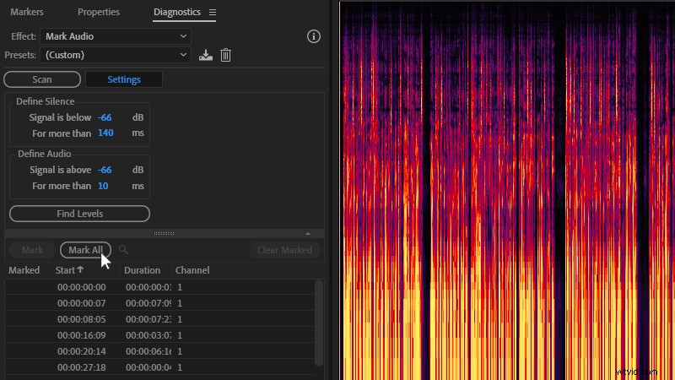The height and width of the screenshot is (380, 675).
Task: Click the Marked column header
Action: pyautogui.click(x=24, y=270)
